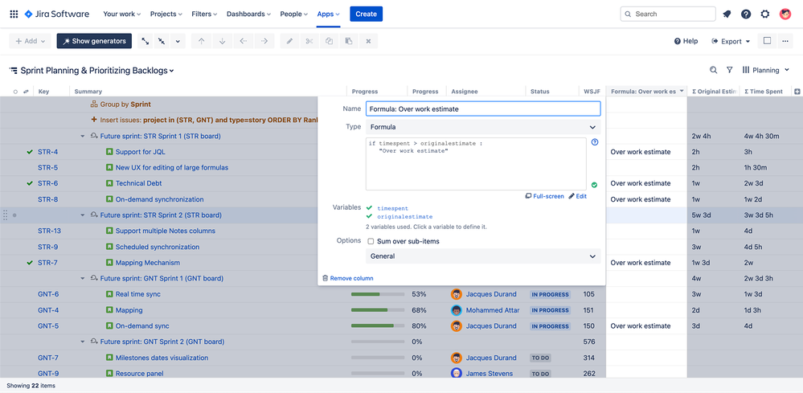The width and height of the screenshot is (803, 393).
Task: Click the GNT-5 progress bar
Action: point(378,326)
